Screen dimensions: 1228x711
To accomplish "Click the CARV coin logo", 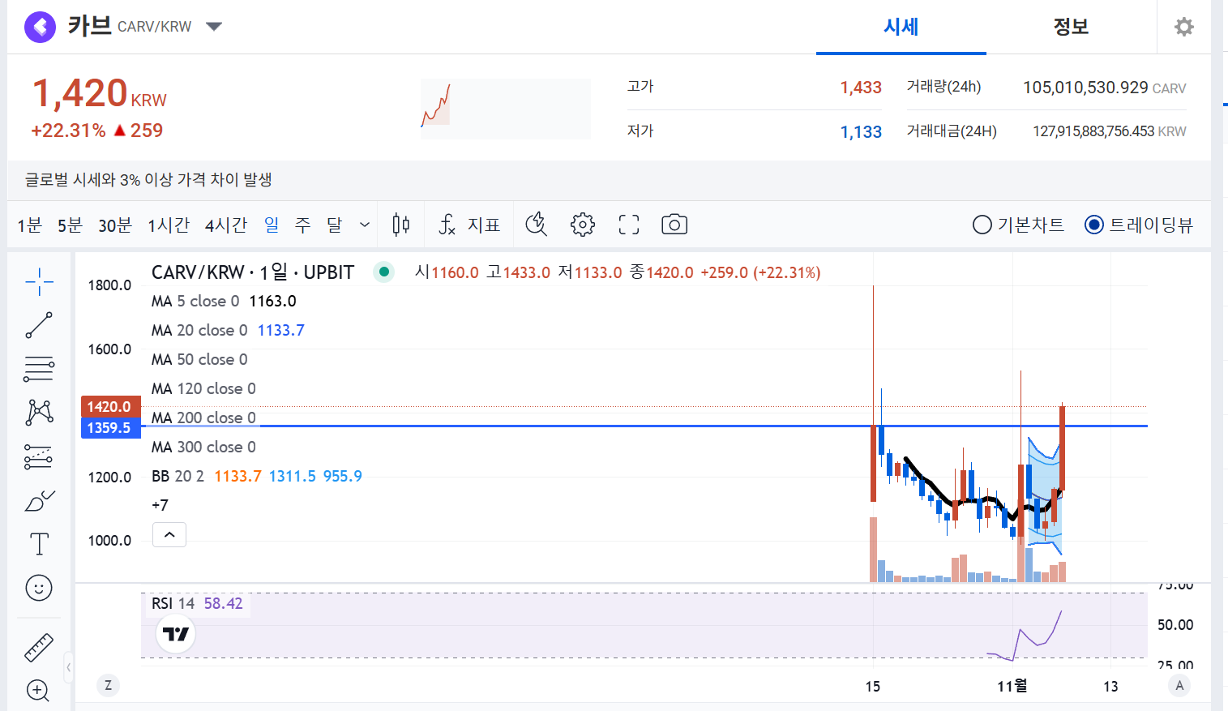I will [41, 27].
